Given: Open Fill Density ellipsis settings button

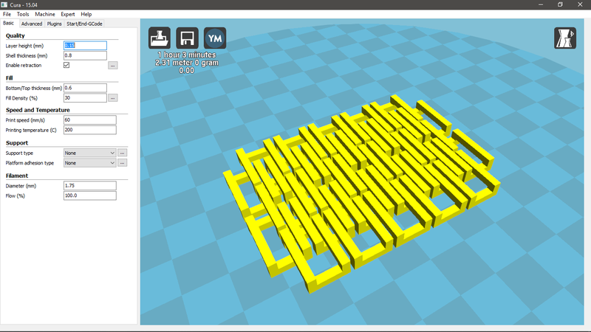Looking at the screenshot, I should (113, 98).
